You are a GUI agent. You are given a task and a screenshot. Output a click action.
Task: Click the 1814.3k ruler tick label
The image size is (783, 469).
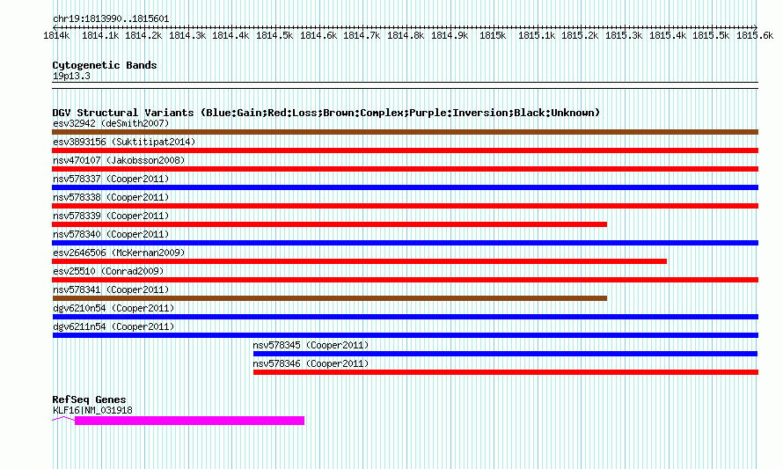(187, 35)
